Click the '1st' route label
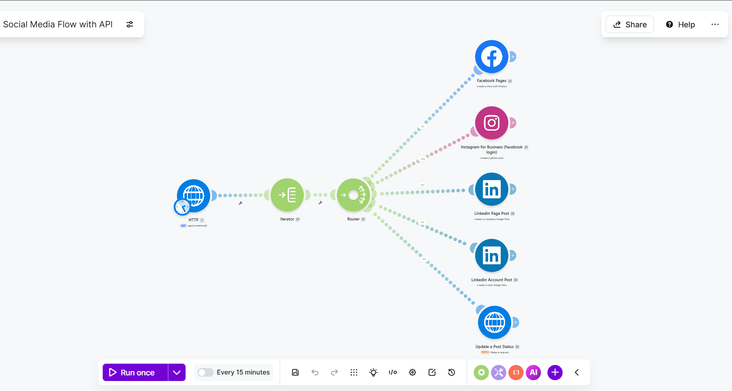The width and height of the screenshot is (732, 391). point(423,126)
